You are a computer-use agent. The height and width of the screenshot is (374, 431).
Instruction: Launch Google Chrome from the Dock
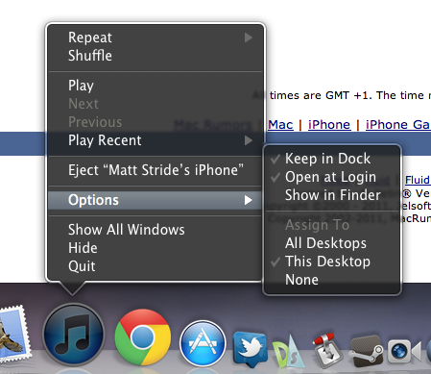click(143, 337)
